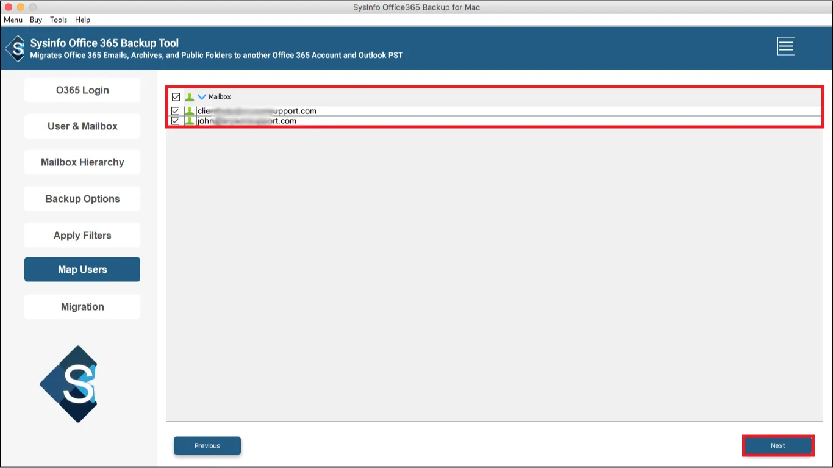Uncheck the client mailbox checkbox
The image size is (833, 468).
pos(176,111)
